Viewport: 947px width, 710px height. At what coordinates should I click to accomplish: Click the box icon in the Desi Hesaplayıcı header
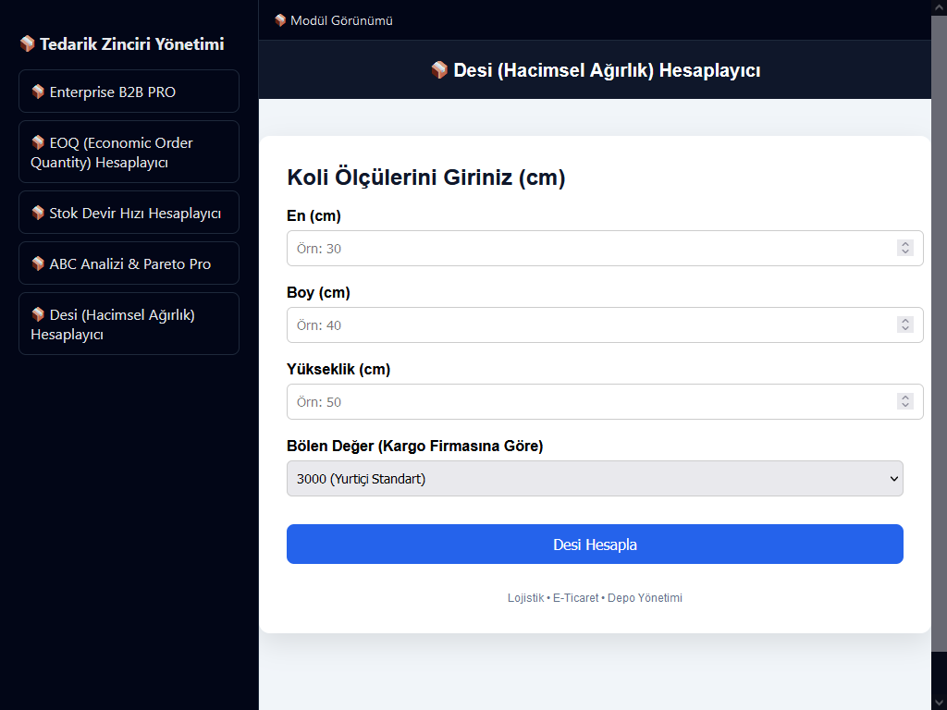point(439,70)
